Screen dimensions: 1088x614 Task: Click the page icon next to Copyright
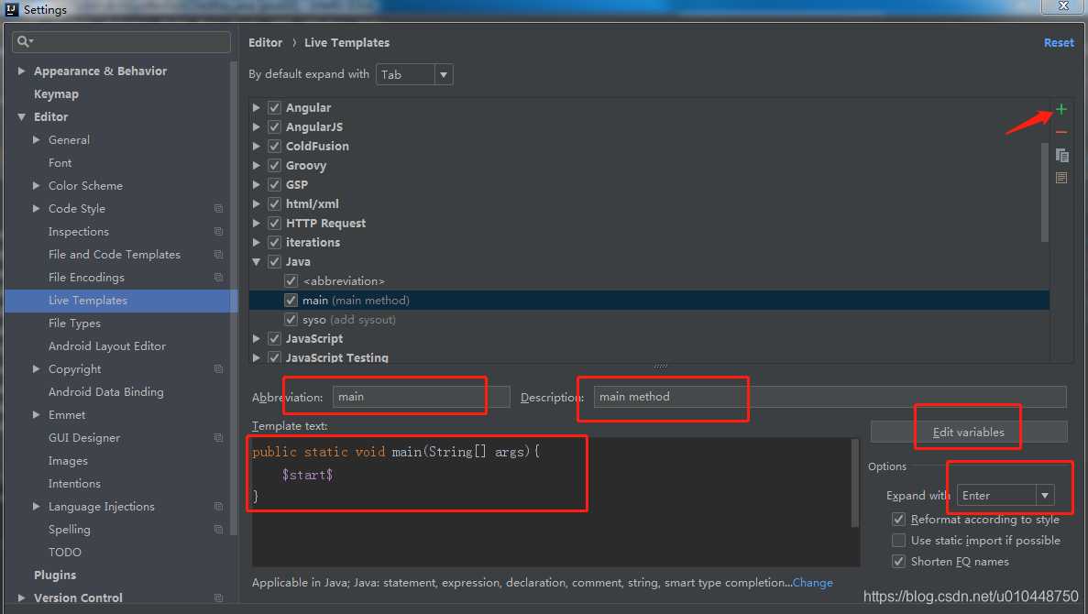pyautogui.click(x=218, y=368)
